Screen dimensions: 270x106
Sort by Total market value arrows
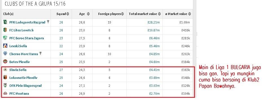pyautogui.click(x=159, y=14)
